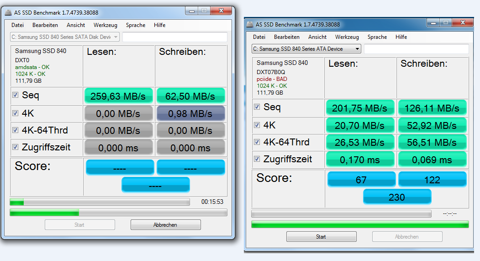Open Datei menu in right window

[259, 37]
